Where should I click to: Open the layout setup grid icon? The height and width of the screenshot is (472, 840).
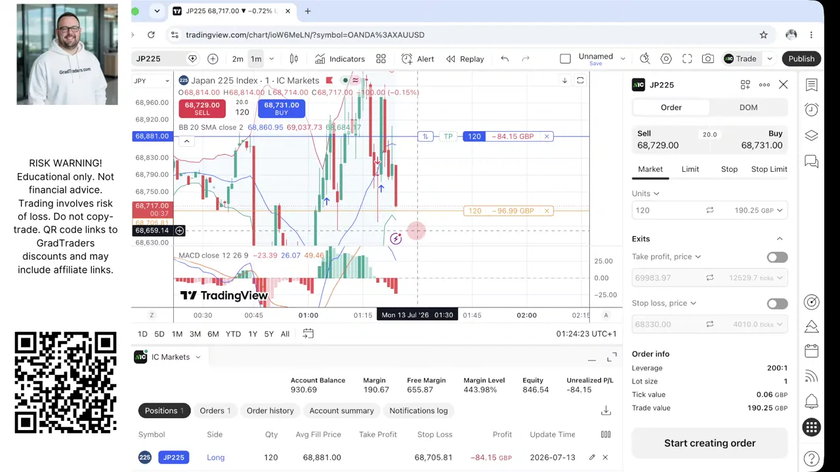(x=381, y=59)
